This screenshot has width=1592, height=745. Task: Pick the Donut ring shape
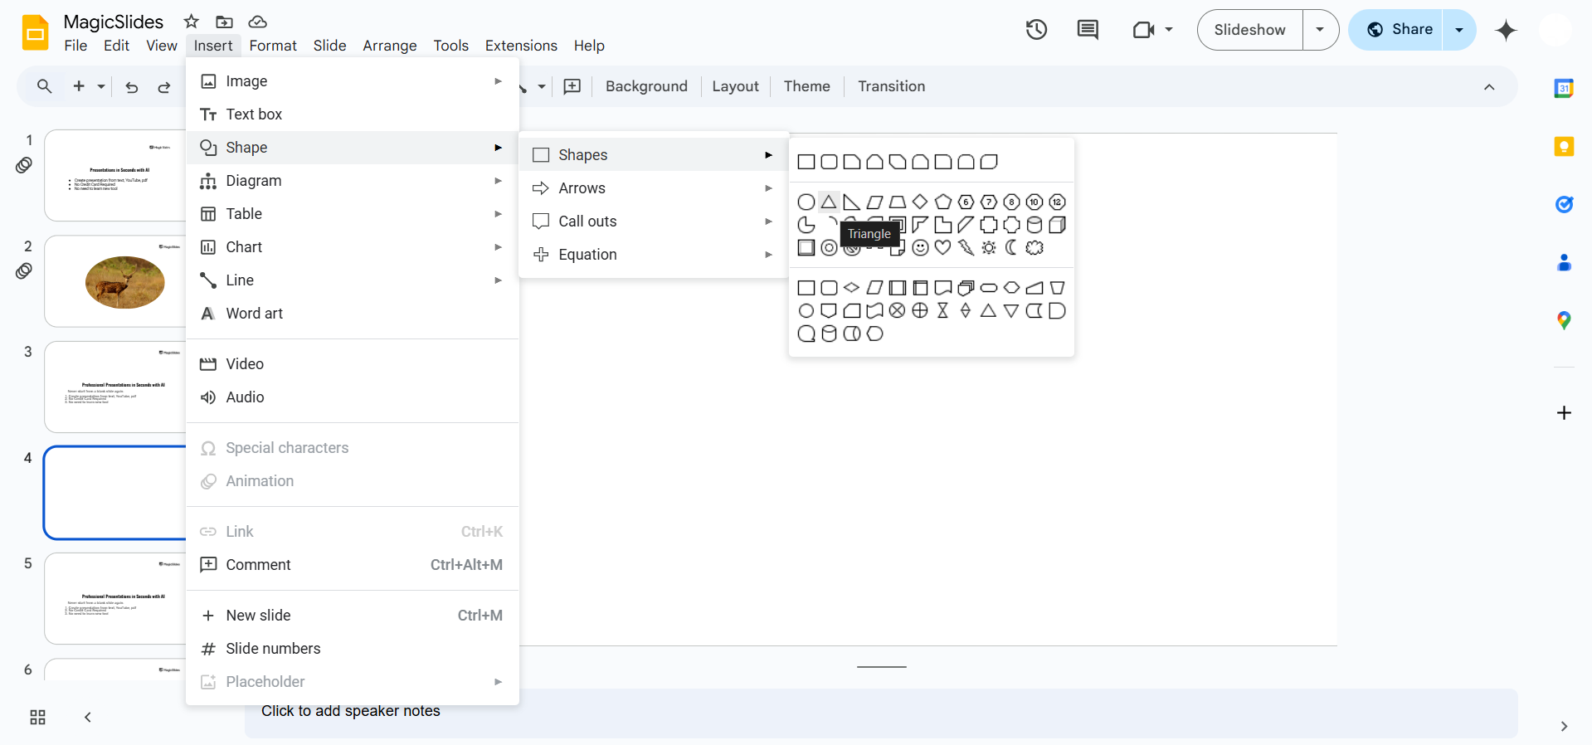tap(829, 248)
